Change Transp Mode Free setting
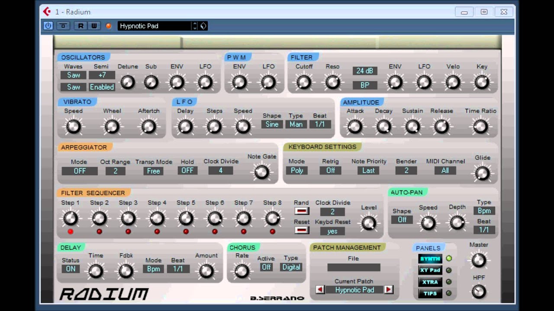The height and width of the screenshot is (311, 554). 154,171
